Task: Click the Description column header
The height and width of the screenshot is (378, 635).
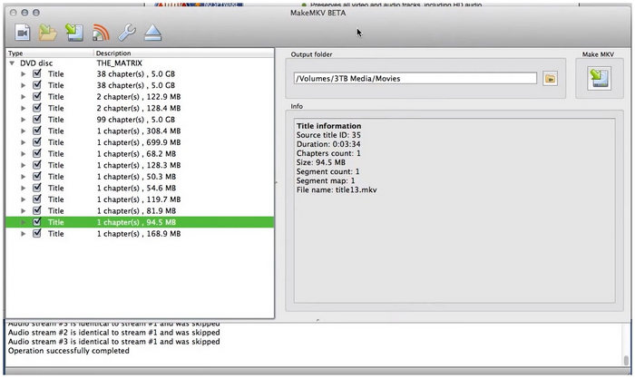Action: pos(181,53)
